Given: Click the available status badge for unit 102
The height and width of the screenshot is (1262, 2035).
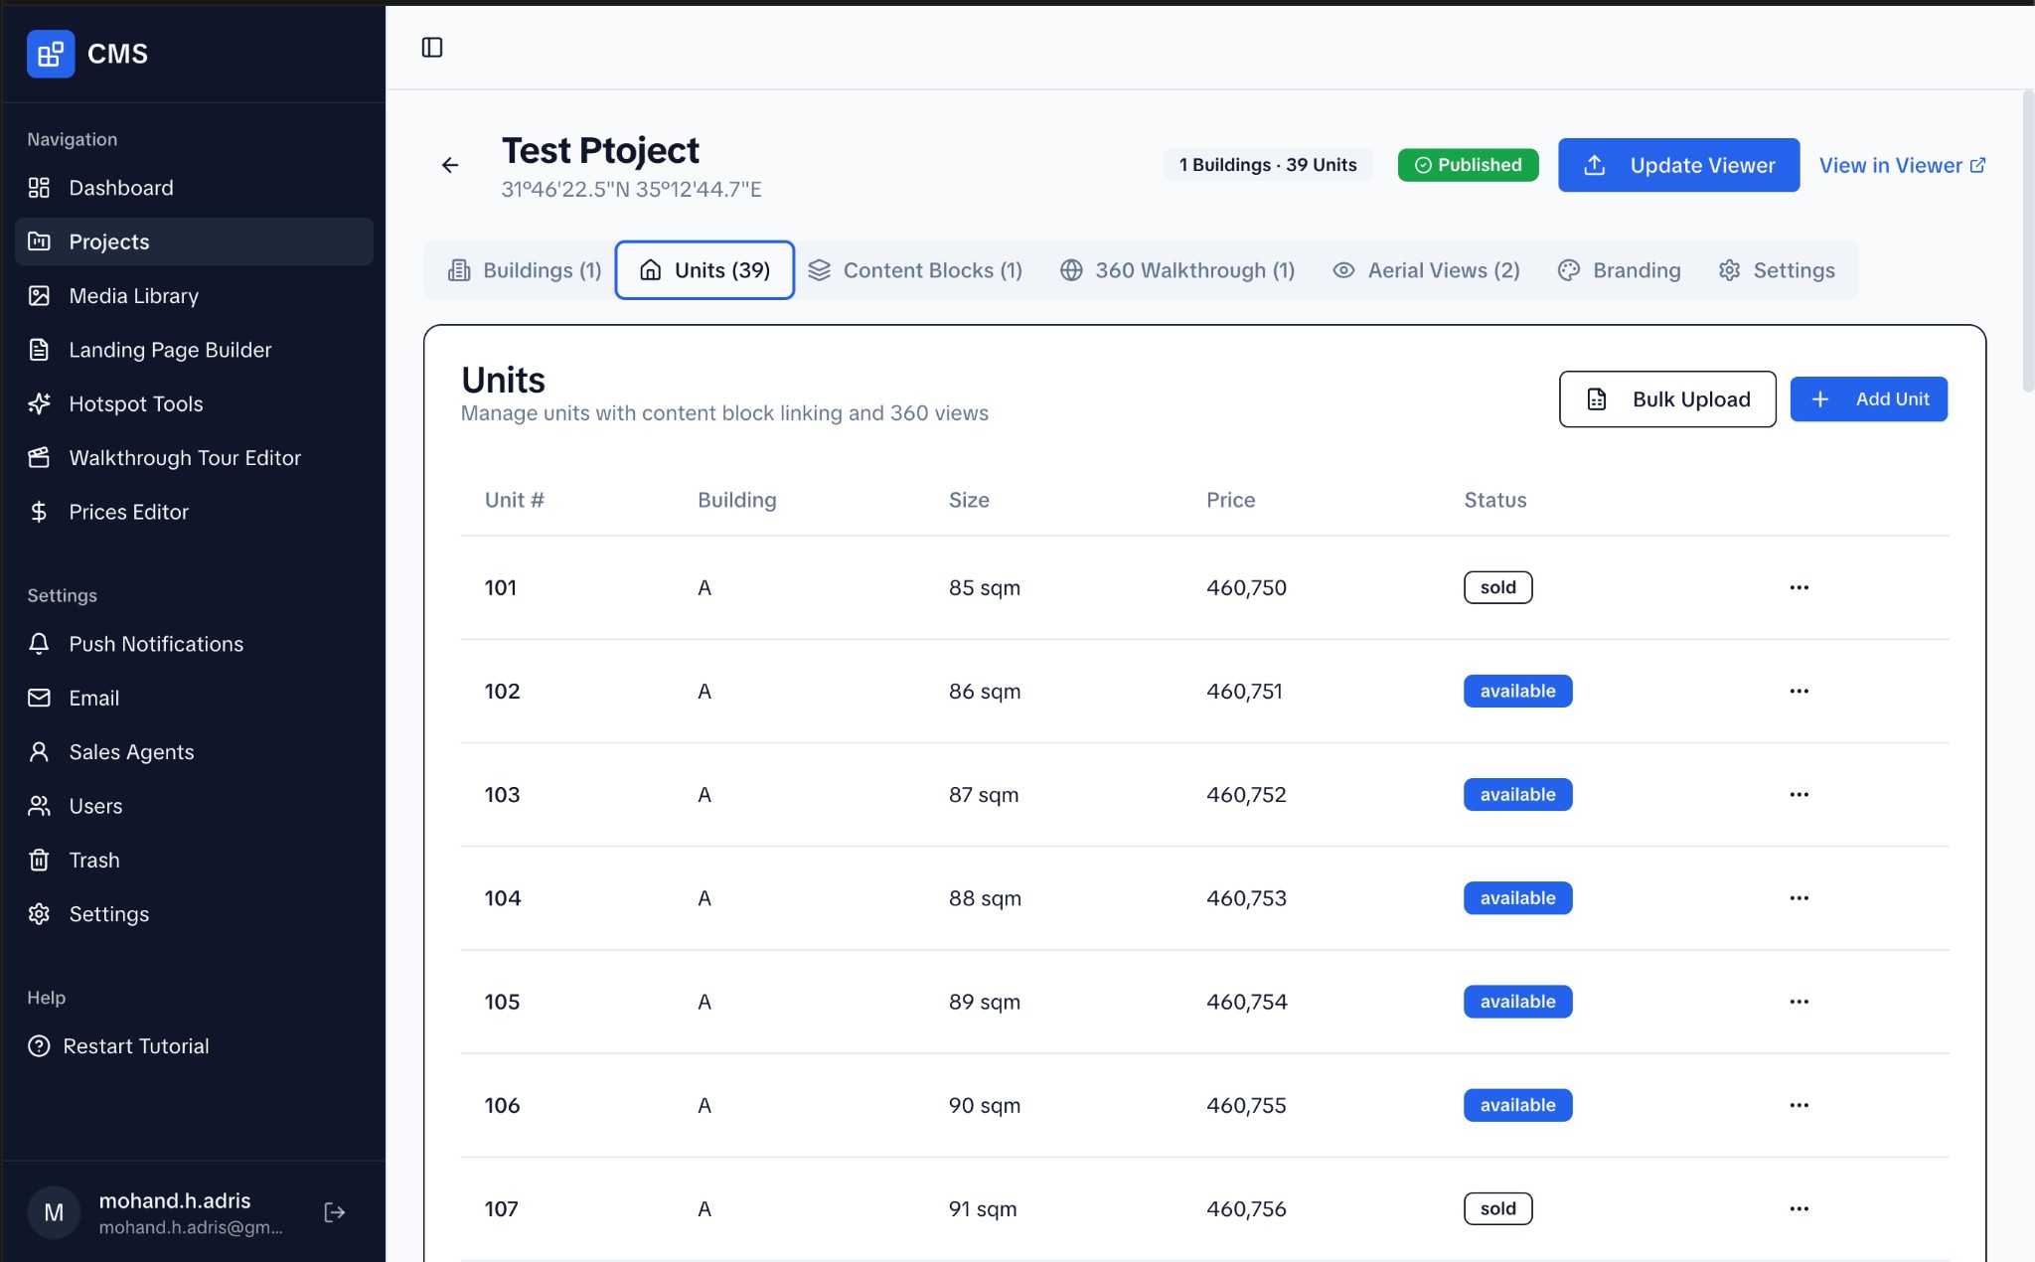Looking at the screenshot, I should click(x=1517, y=692).
